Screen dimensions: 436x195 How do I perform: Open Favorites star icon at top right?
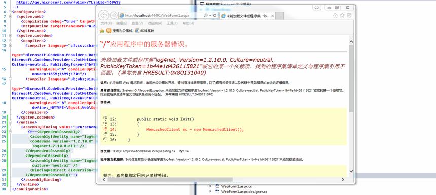point(342,15)
